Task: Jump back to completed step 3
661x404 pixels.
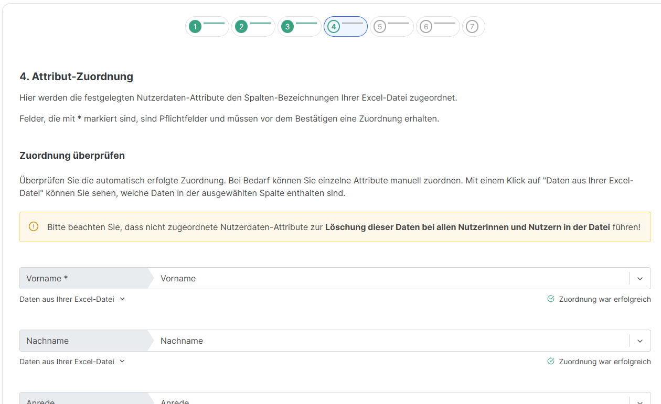Action: pos(287,27)
